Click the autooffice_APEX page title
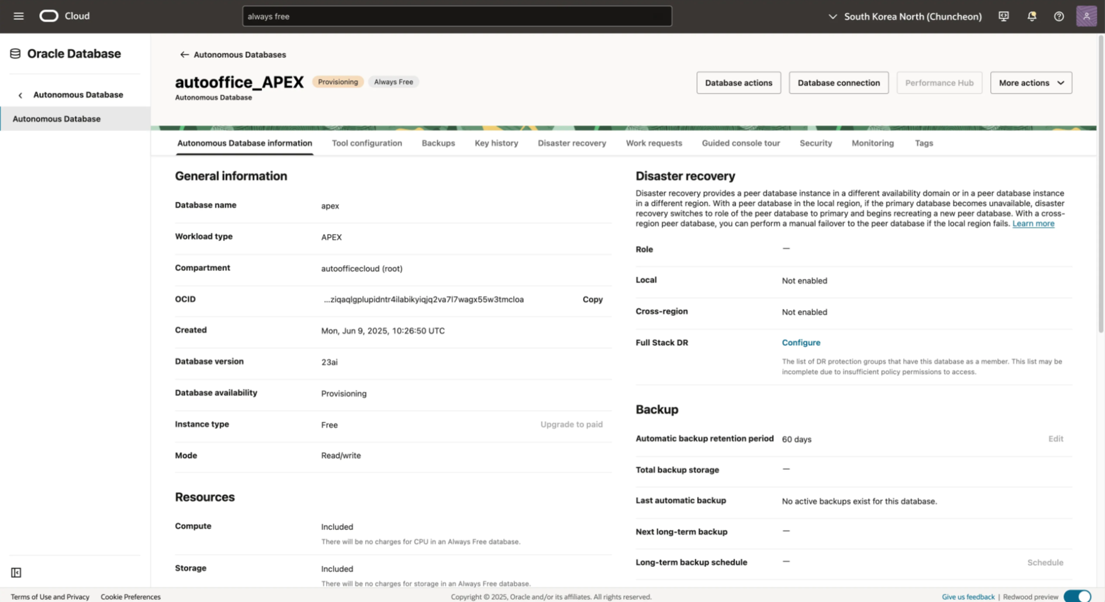The width and height of the screenshot is (1105, 602). (239, 82)
